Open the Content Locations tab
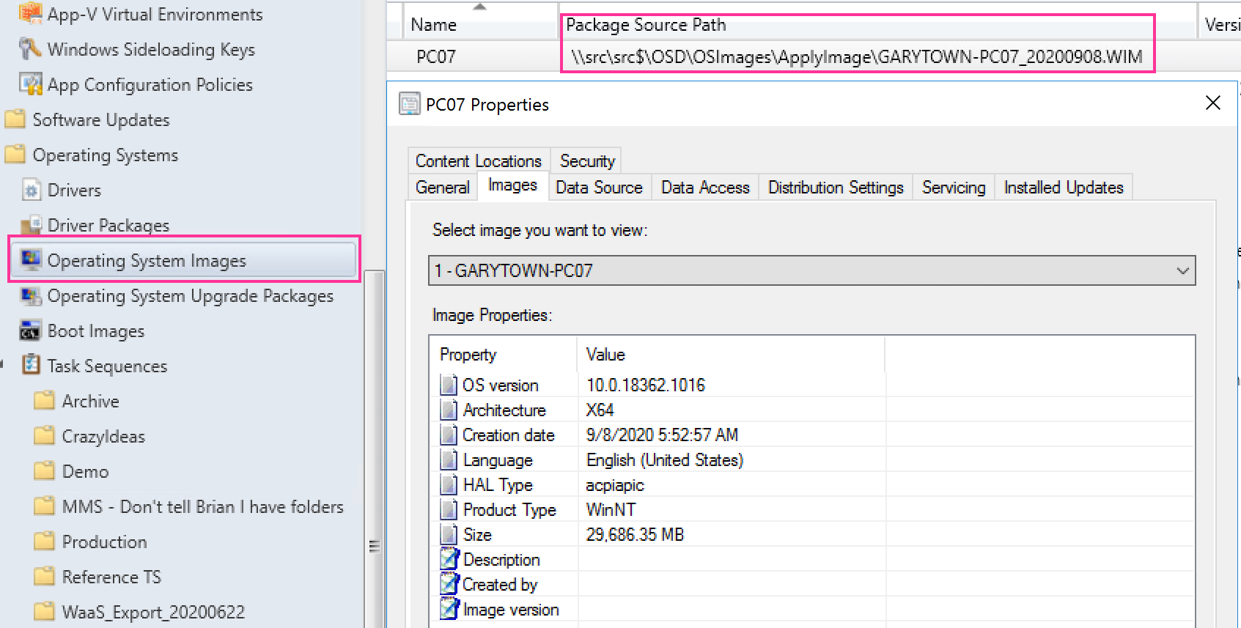Viewport: 1241px width, 628px height. 478,161
